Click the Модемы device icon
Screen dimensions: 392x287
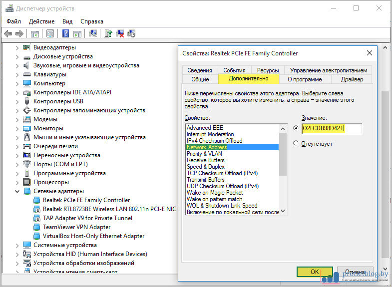(27, 119)
